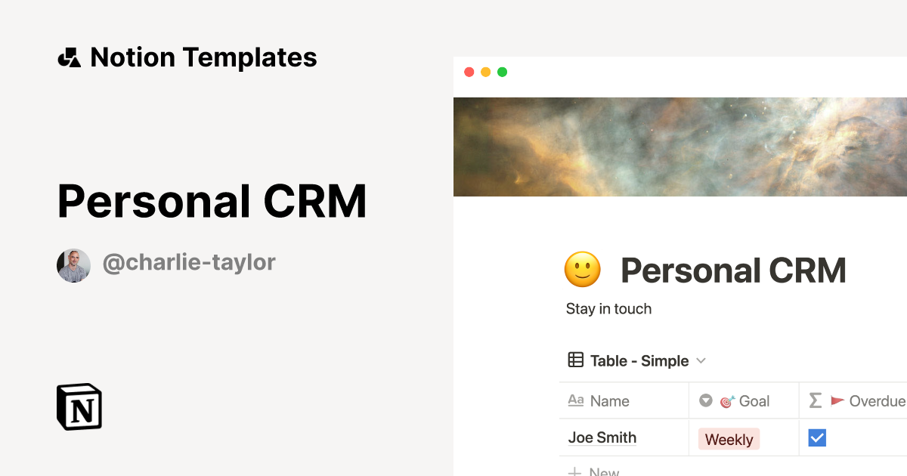Screen dimensions: 907x476
Task: Click the table view icon beside Table - Simple
Action: 576,360
